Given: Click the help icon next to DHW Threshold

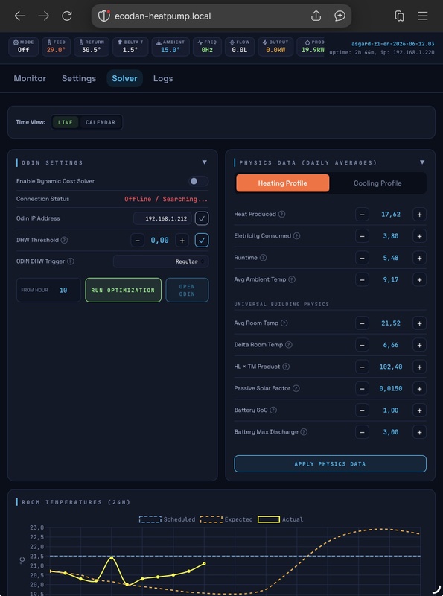Looking at the screenshot, I should click(x=64, y=240).
